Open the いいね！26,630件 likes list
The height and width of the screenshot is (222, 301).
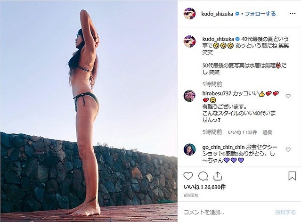point(204,187)
